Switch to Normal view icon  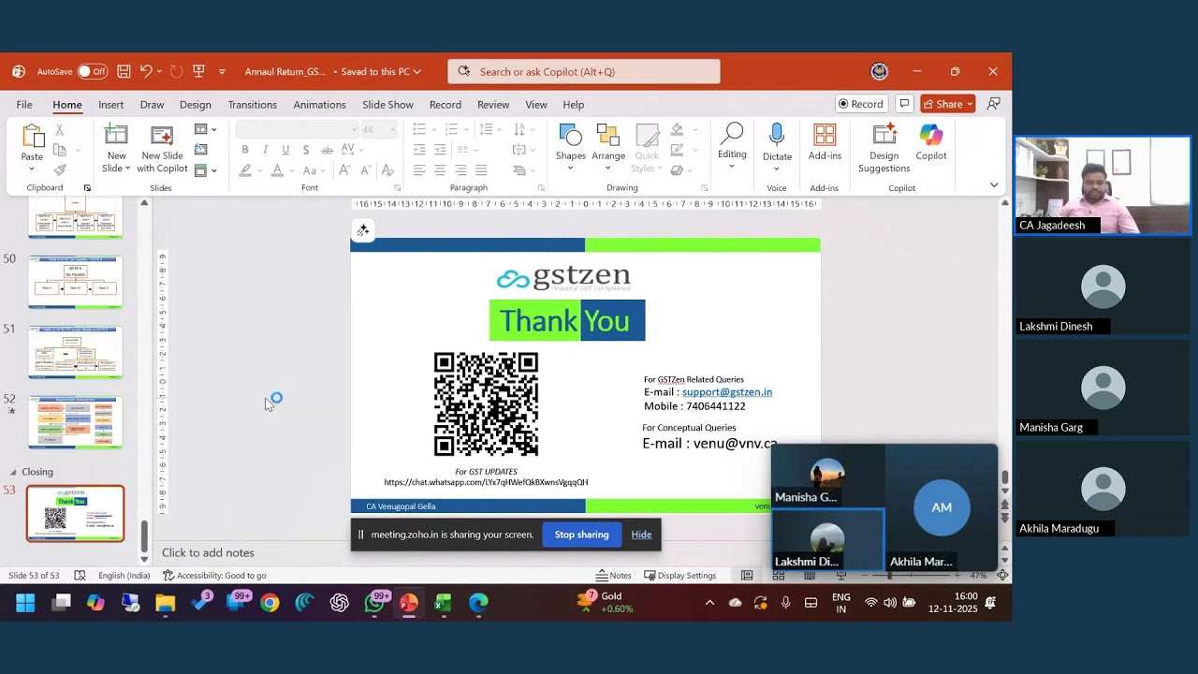point(747,576)
